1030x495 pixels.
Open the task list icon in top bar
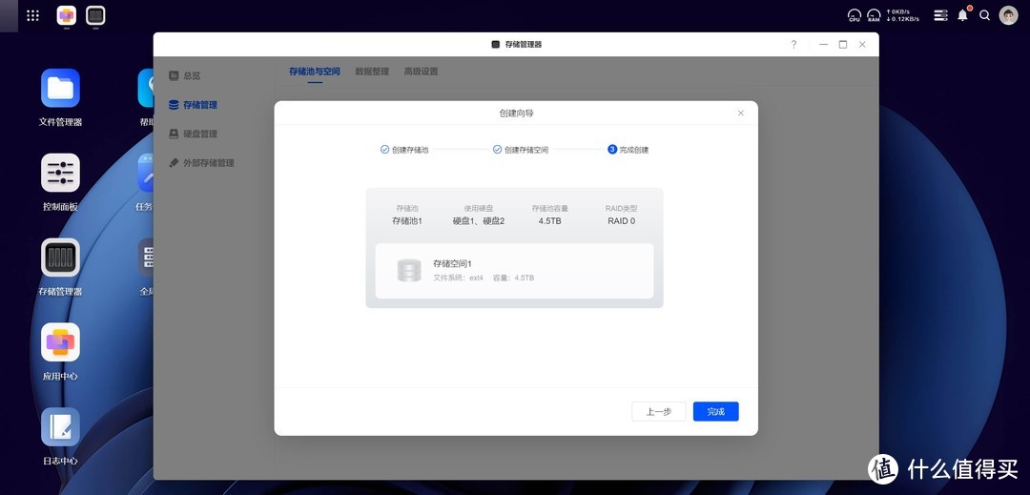tap(940, 15)
